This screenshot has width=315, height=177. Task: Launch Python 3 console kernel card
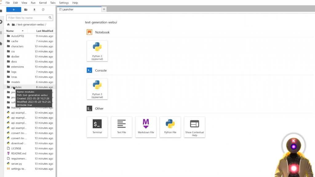tap(97, 89)
